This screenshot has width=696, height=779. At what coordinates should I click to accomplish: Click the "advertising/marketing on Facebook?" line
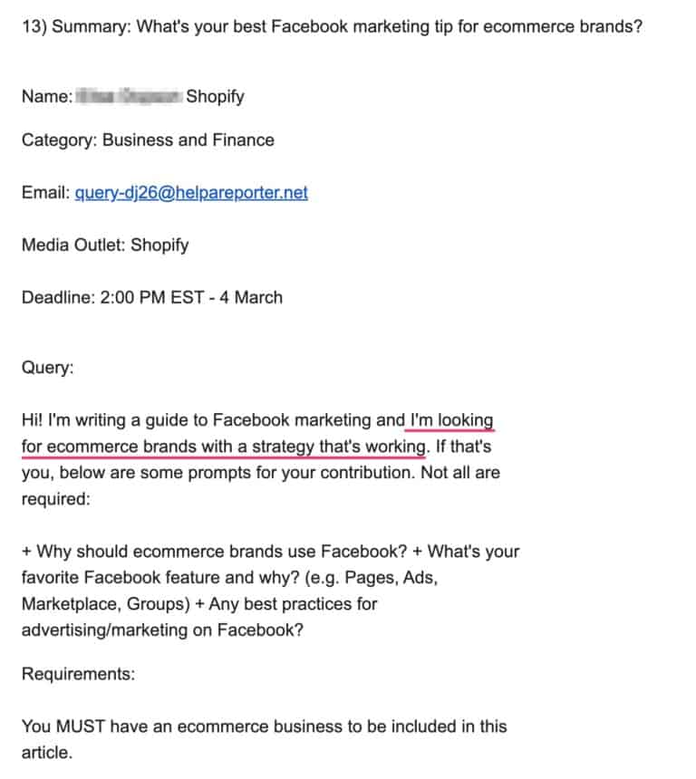click(159, 630)
